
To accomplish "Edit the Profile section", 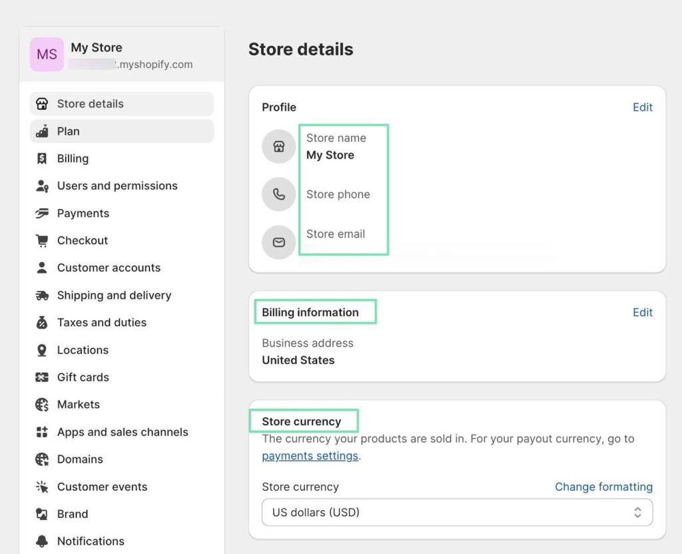I will tap(642, 107).
